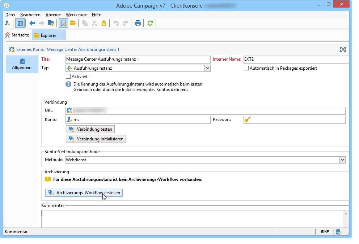Click the Methode value Webdienst
The image size is (359, 244).
(x=76, y=160)
